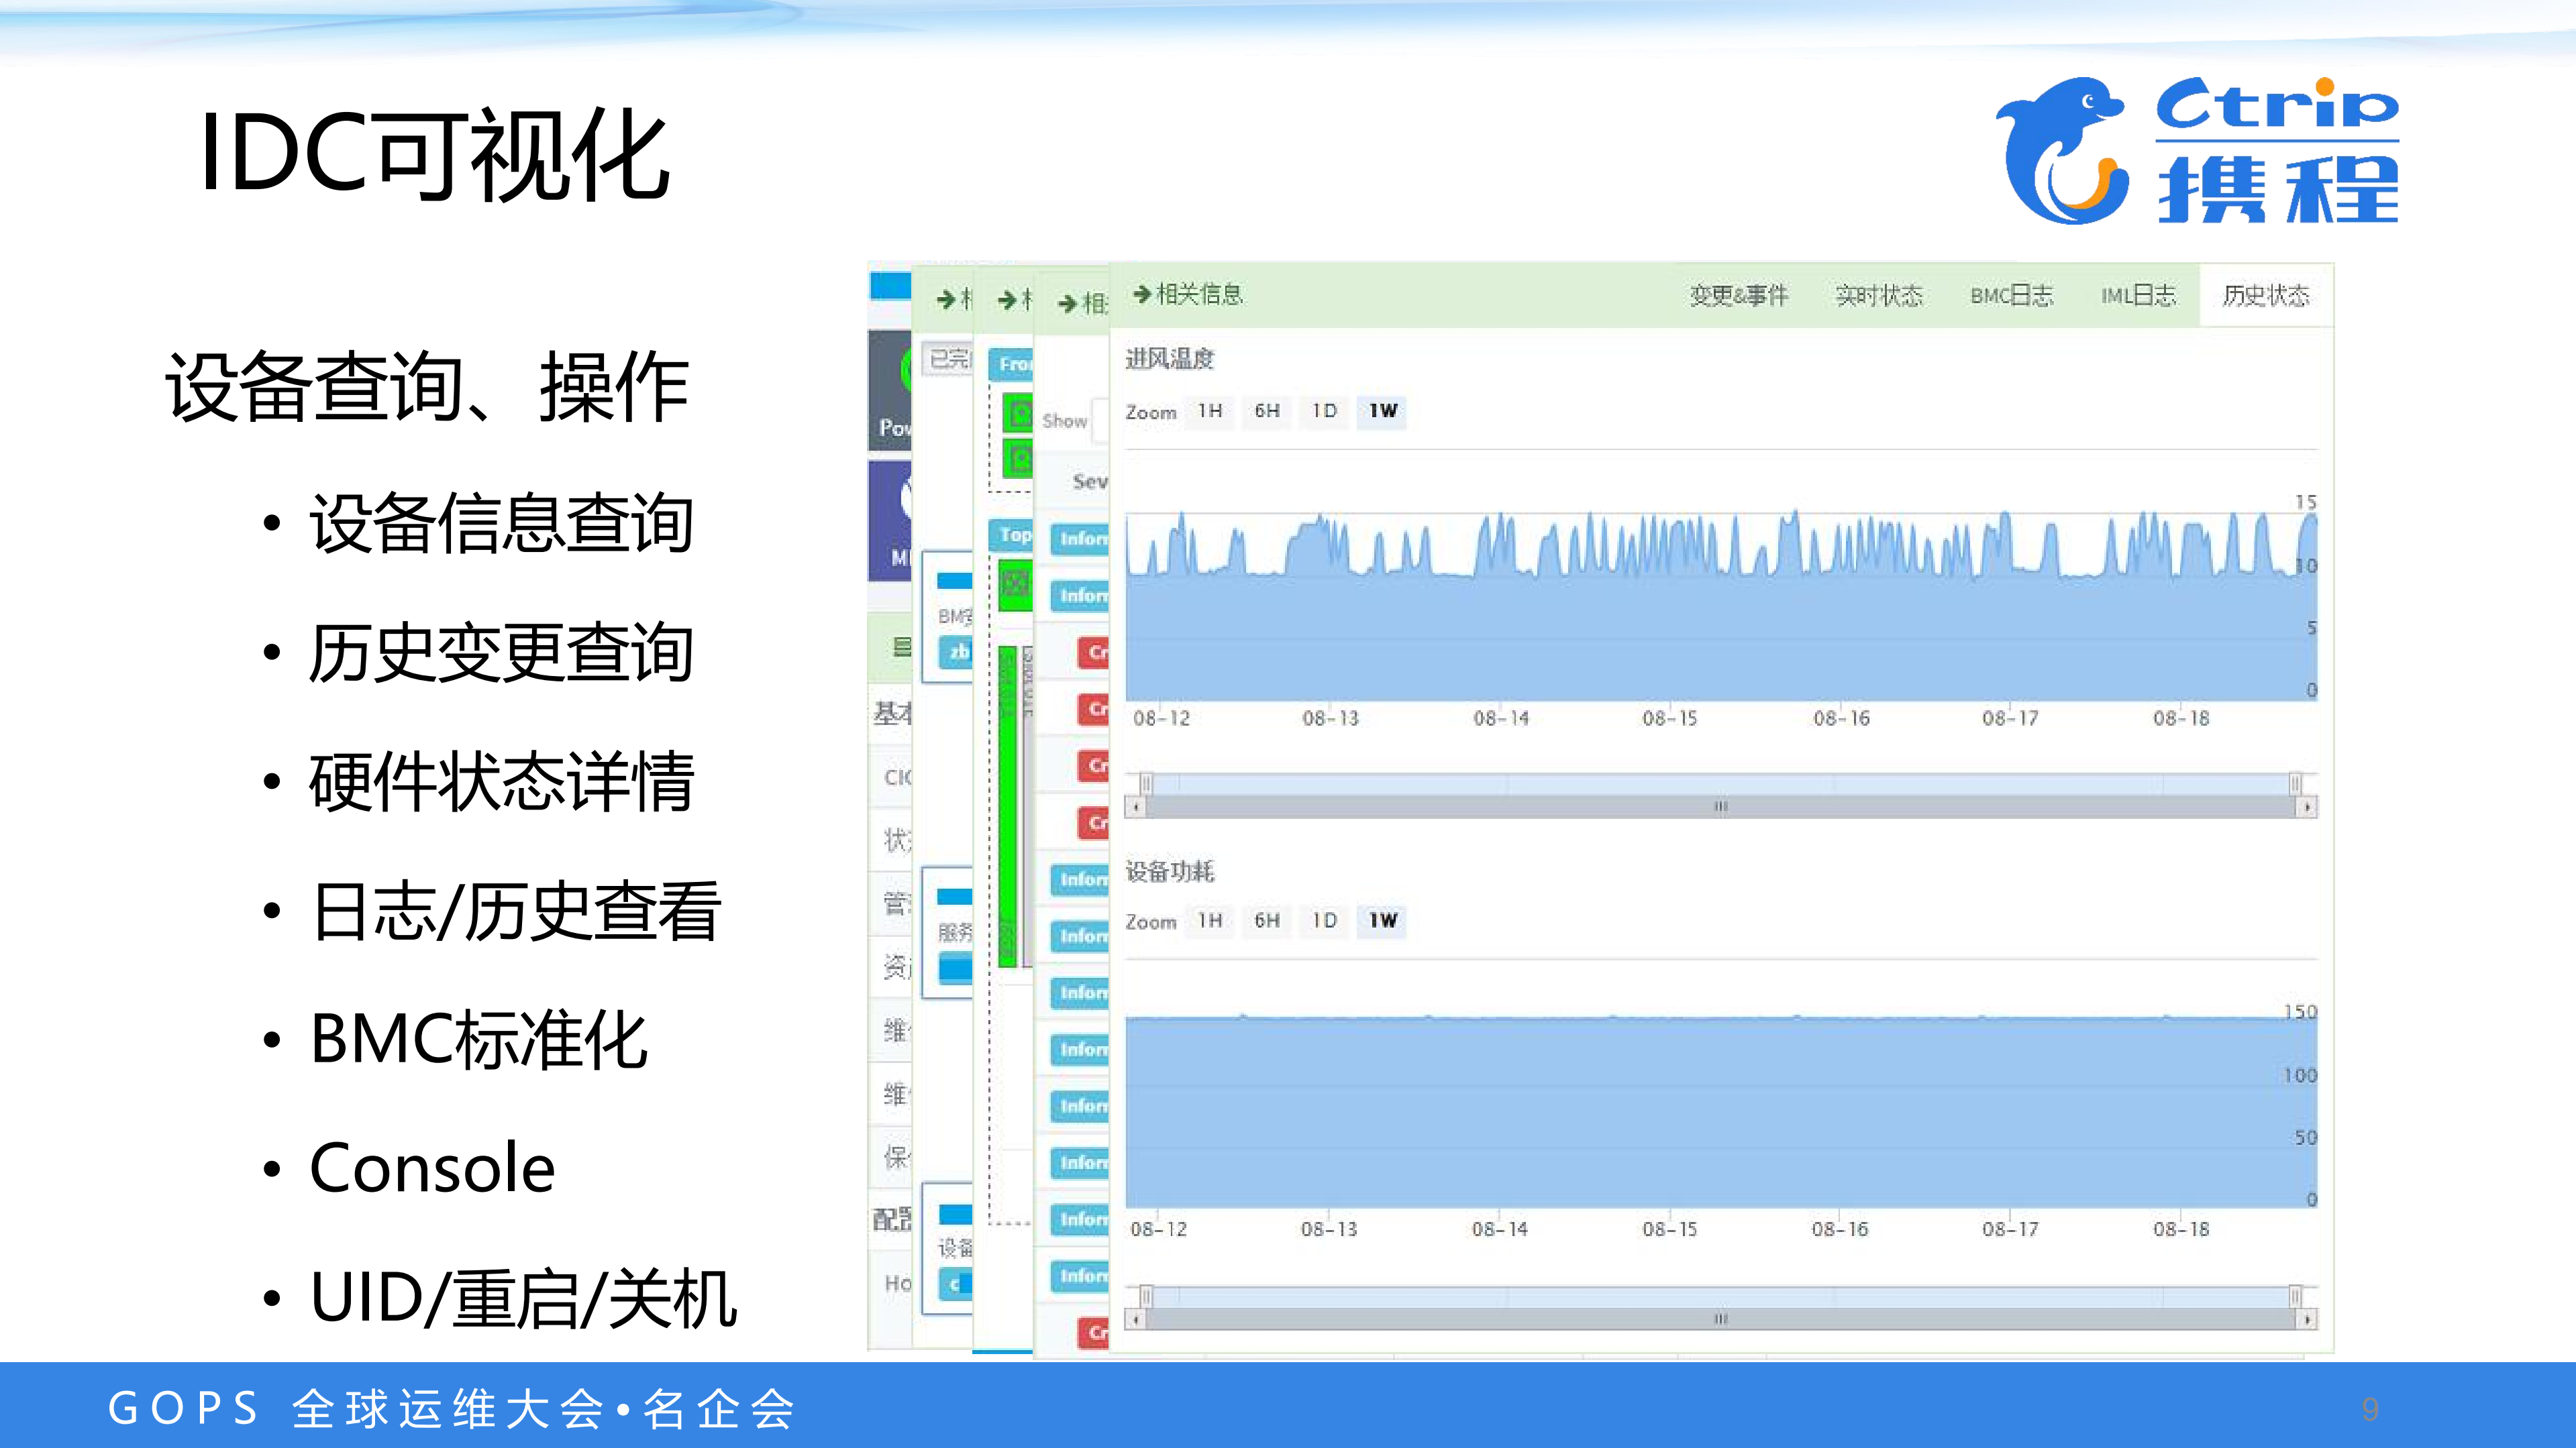Enable the 1D zoom for 设备功耗 chart

coord(1323,920)
